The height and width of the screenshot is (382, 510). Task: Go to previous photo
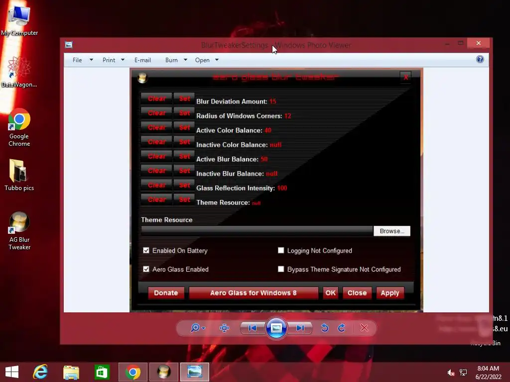(253, 328)
